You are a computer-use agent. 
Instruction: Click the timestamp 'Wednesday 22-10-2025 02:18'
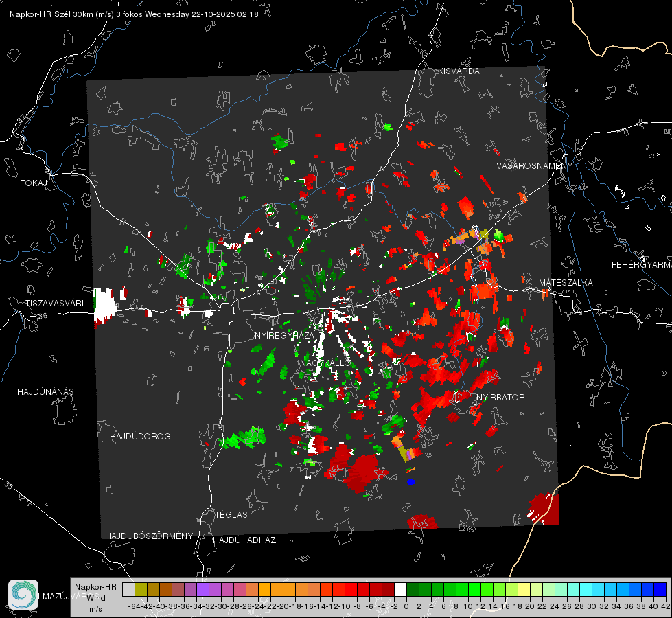[x=201, y=14]
